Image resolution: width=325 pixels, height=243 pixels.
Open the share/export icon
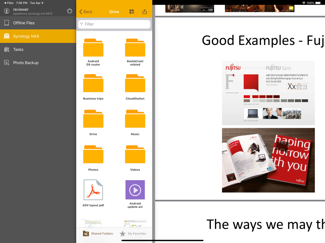145,12
